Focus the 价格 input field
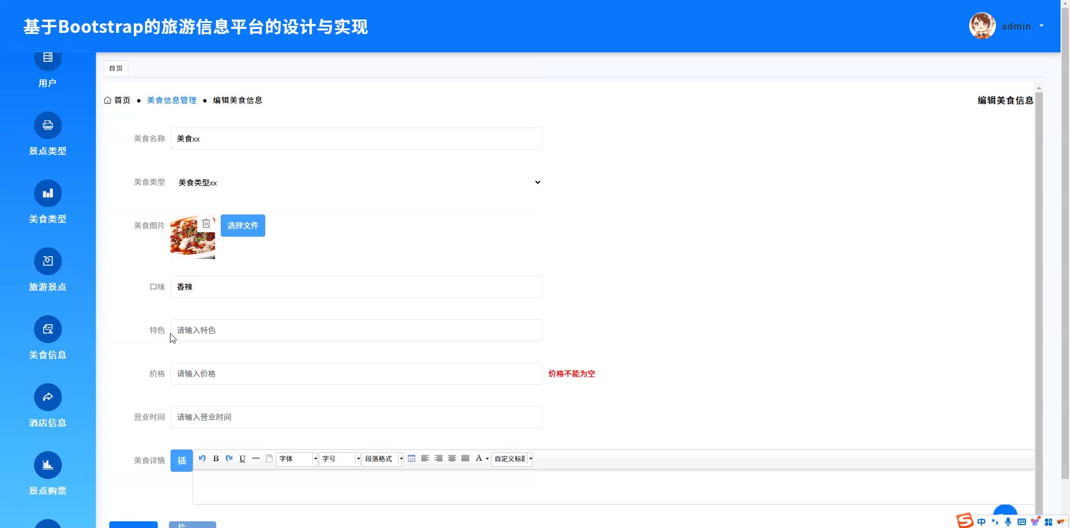 (x=357, y=374)
